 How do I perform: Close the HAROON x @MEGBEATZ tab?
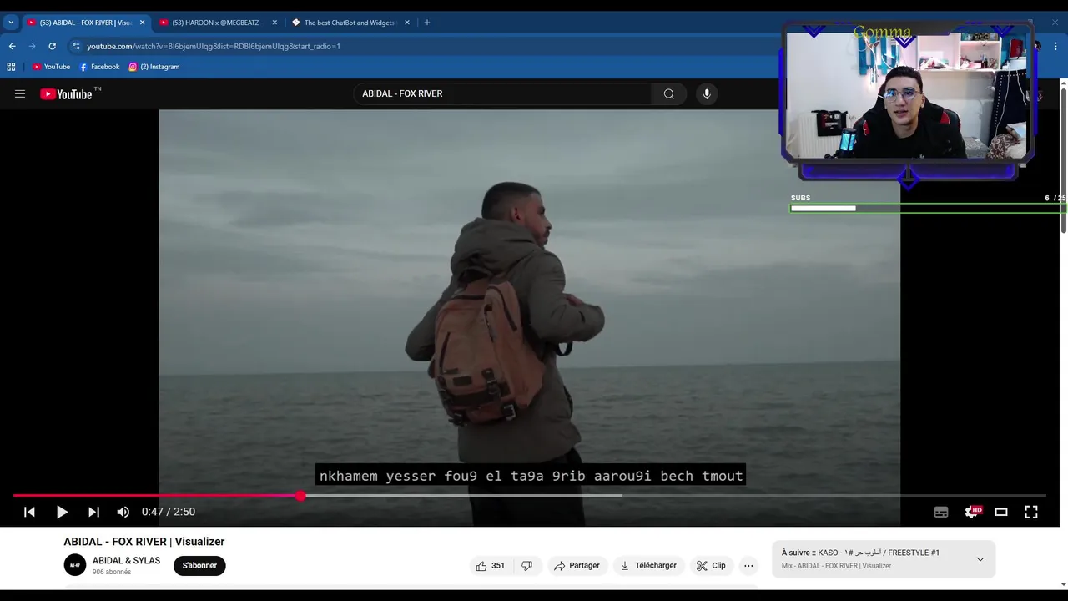click(x=275, y=23)
